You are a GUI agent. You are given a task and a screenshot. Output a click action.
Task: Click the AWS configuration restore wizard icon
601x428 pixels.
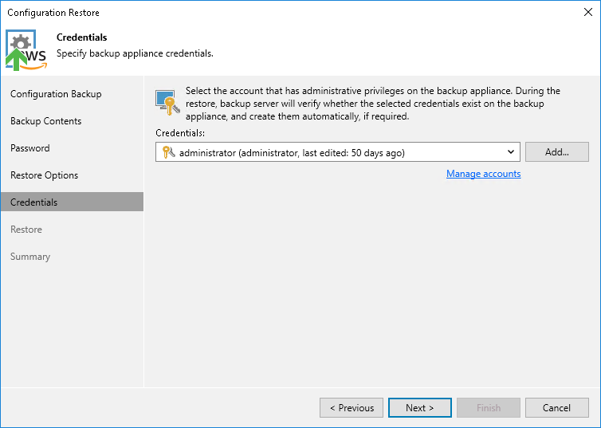pyautogui.click(x=26, y=50)
